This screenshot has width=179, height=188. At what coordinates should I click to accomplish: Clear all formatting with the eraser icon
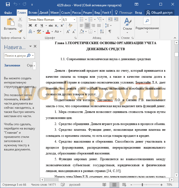[x=70, y=25]
